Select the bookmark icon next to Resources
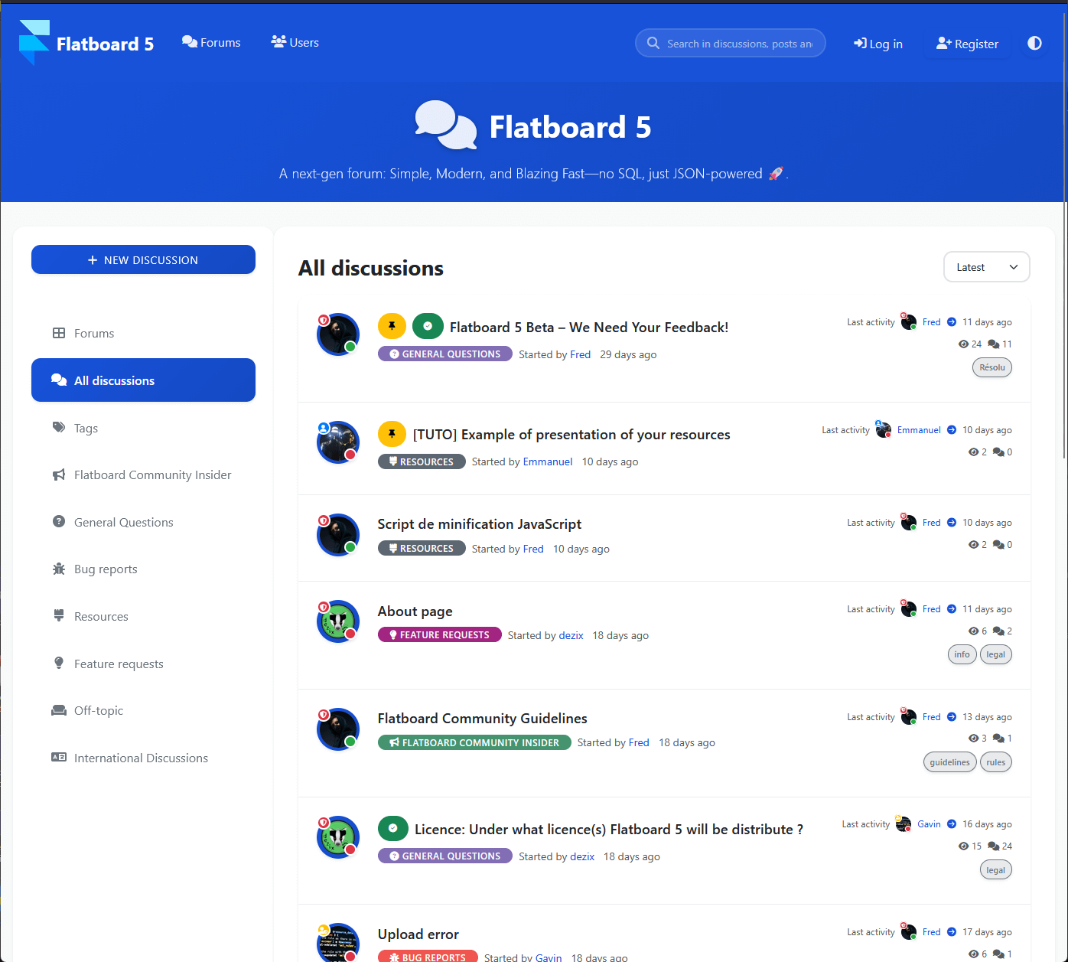Viewport: 1068px width, 962px height. [59, 615]
